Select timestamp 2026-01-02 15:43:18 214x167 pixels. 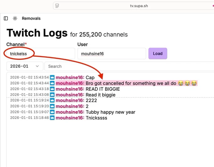coord(30,89)
